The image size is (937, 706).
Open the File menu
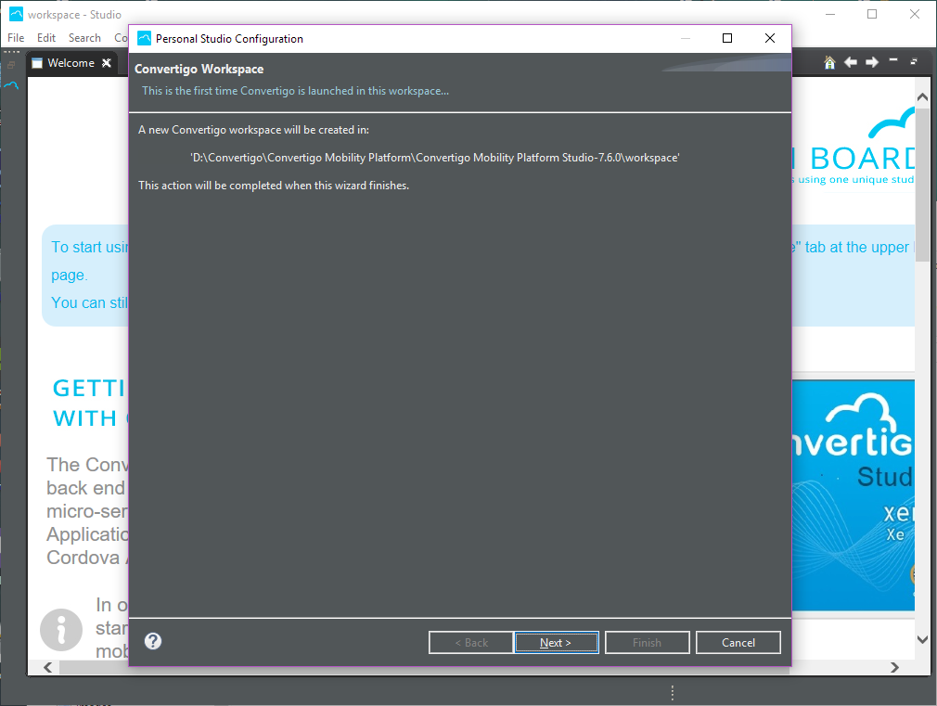(16, 38)
